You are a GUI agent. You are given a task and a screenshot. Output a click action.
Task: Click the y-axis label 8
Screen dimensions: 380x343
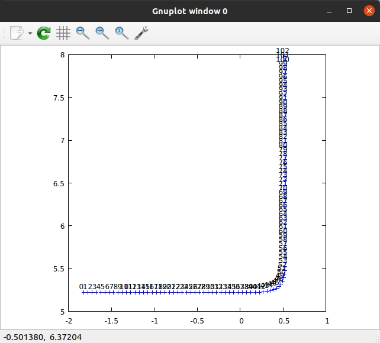63,55
